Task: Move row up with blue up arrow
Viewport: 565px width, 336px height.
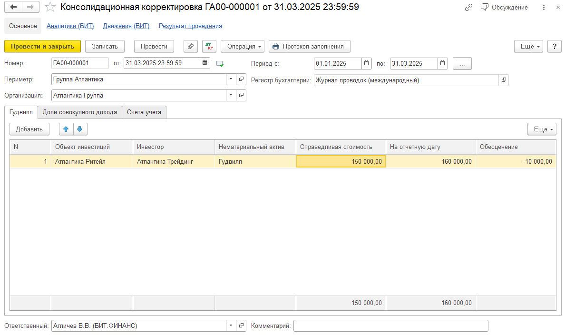Action: pos(66,129)
